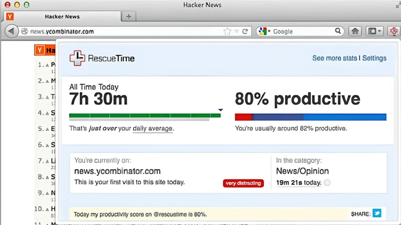The image size is (401, 225).
Task: Upvote Hacker News story number 4
Action: click(x=47, y=113)
